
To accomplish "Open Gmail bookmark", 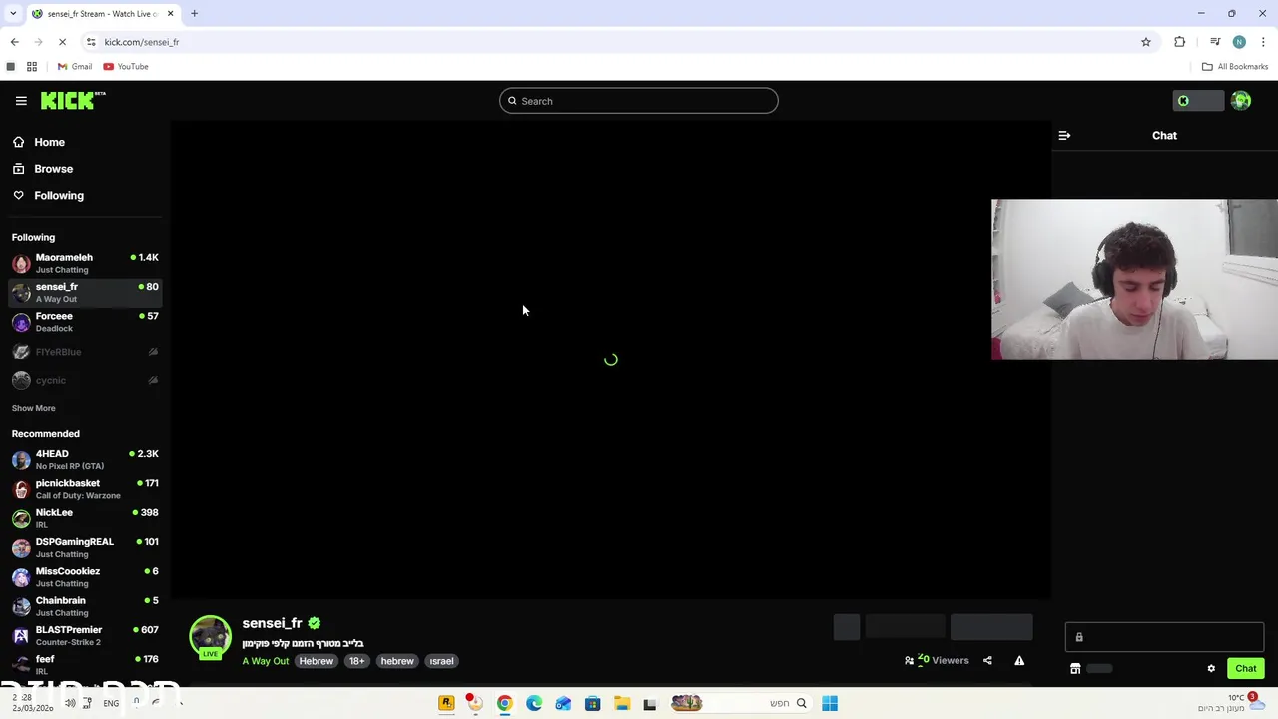I will click(74, 67).
